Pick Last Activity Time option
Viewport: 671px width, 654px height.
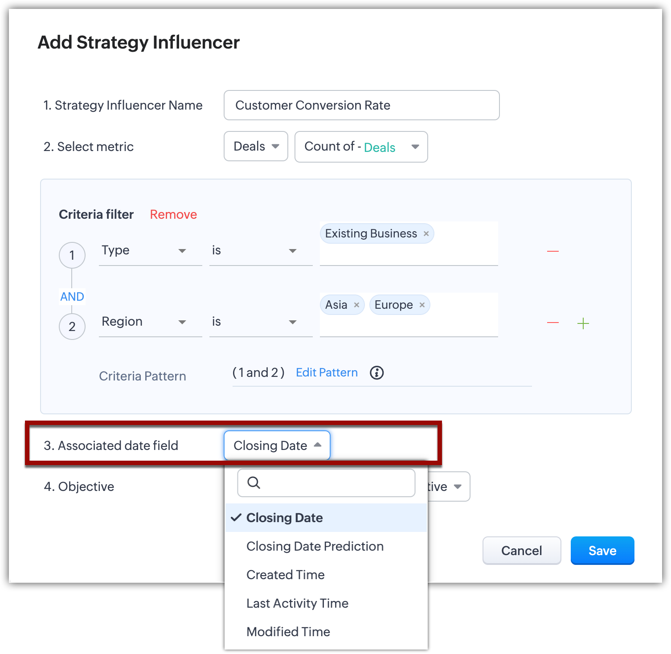pos(297,603)
